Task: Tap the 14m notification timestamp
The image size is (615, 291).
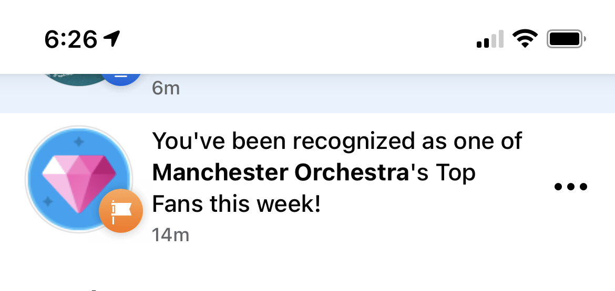Action: tap(170, 234)
